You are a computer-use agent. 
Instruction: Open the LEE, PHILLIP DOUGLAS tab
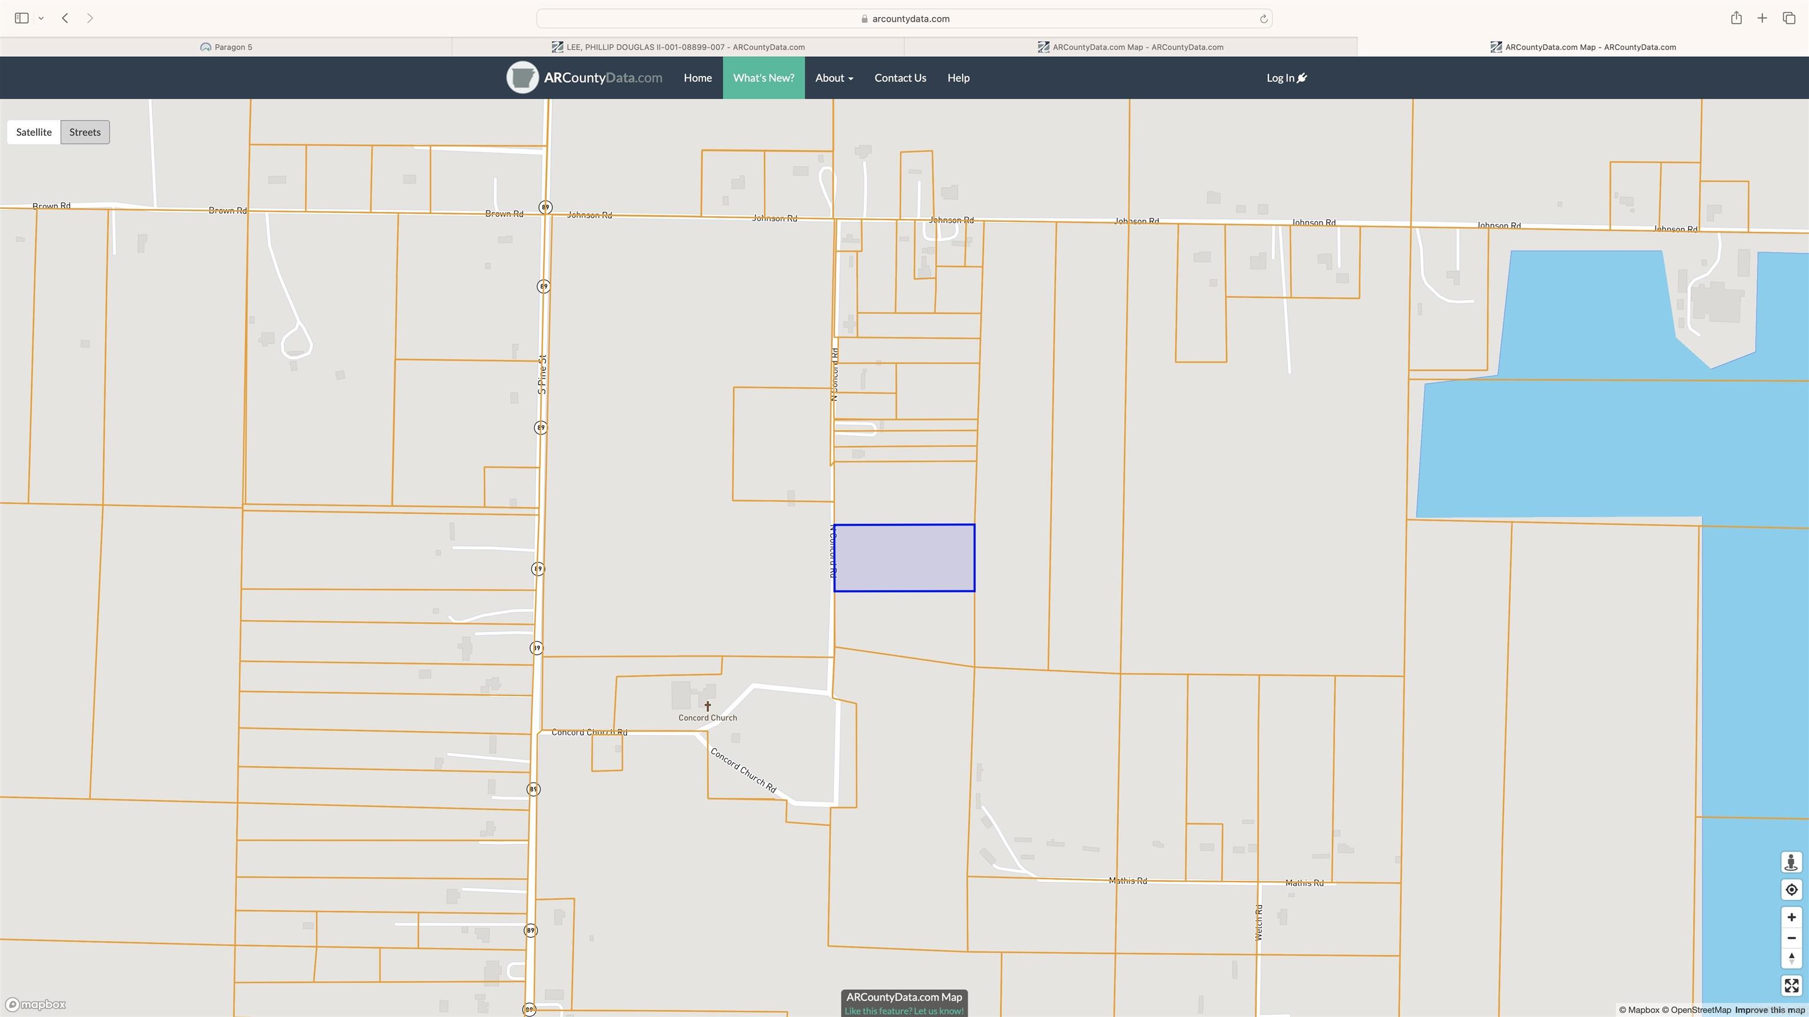678,47
